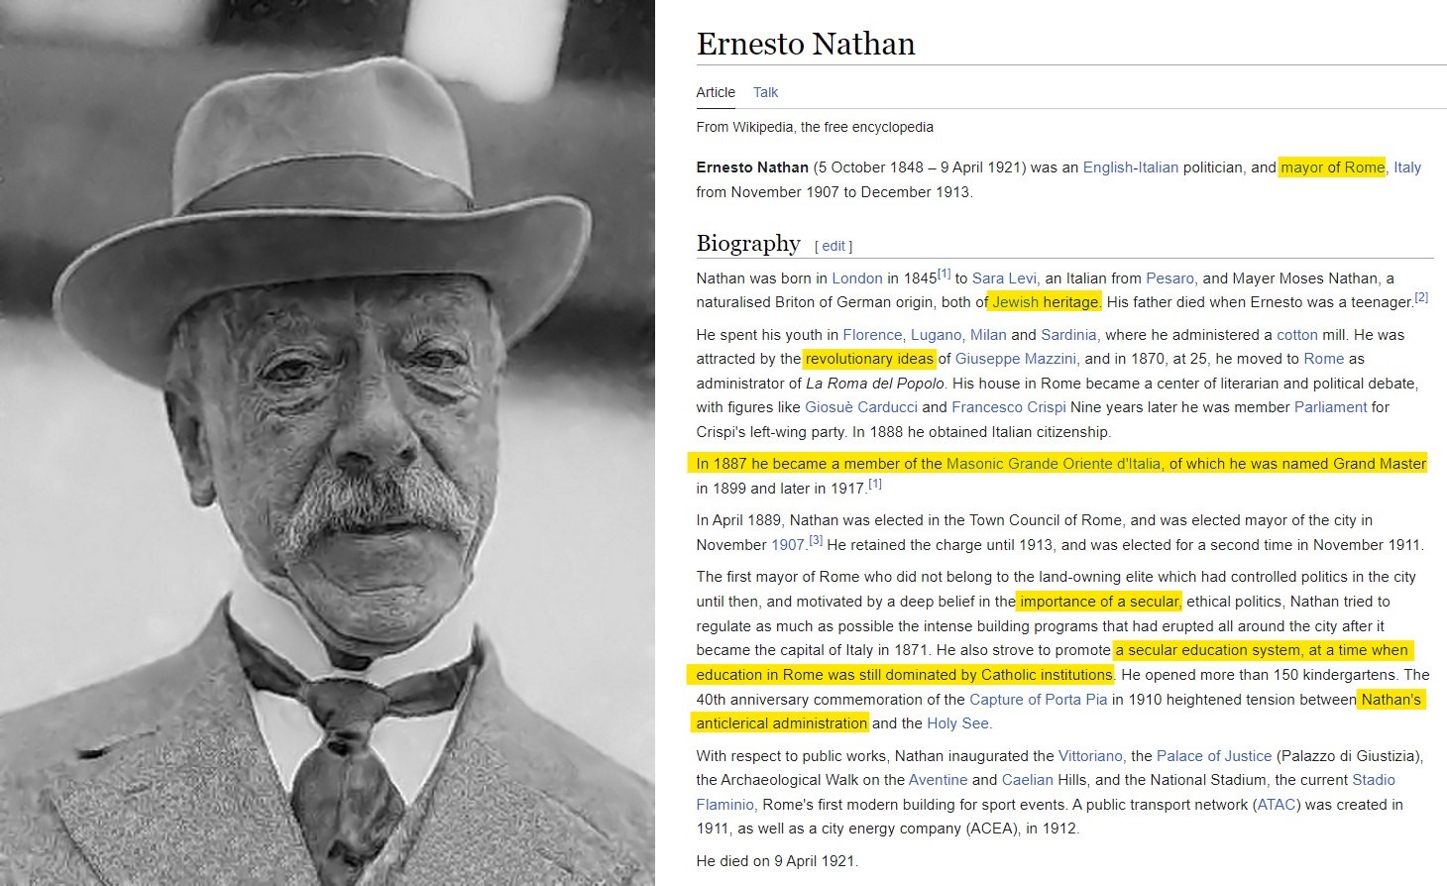Click citation [2] after 'was a teenager'
The width and height of the screenshot is (1447, 886).
[1421, 297]
